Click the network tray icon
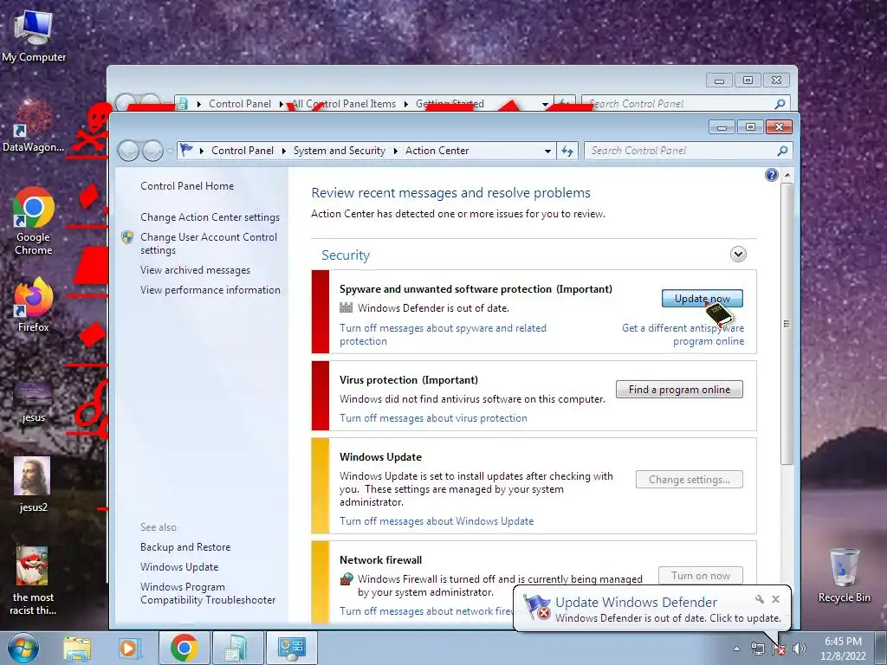Viewport: 887px width, 665px height. coord(757,649)
